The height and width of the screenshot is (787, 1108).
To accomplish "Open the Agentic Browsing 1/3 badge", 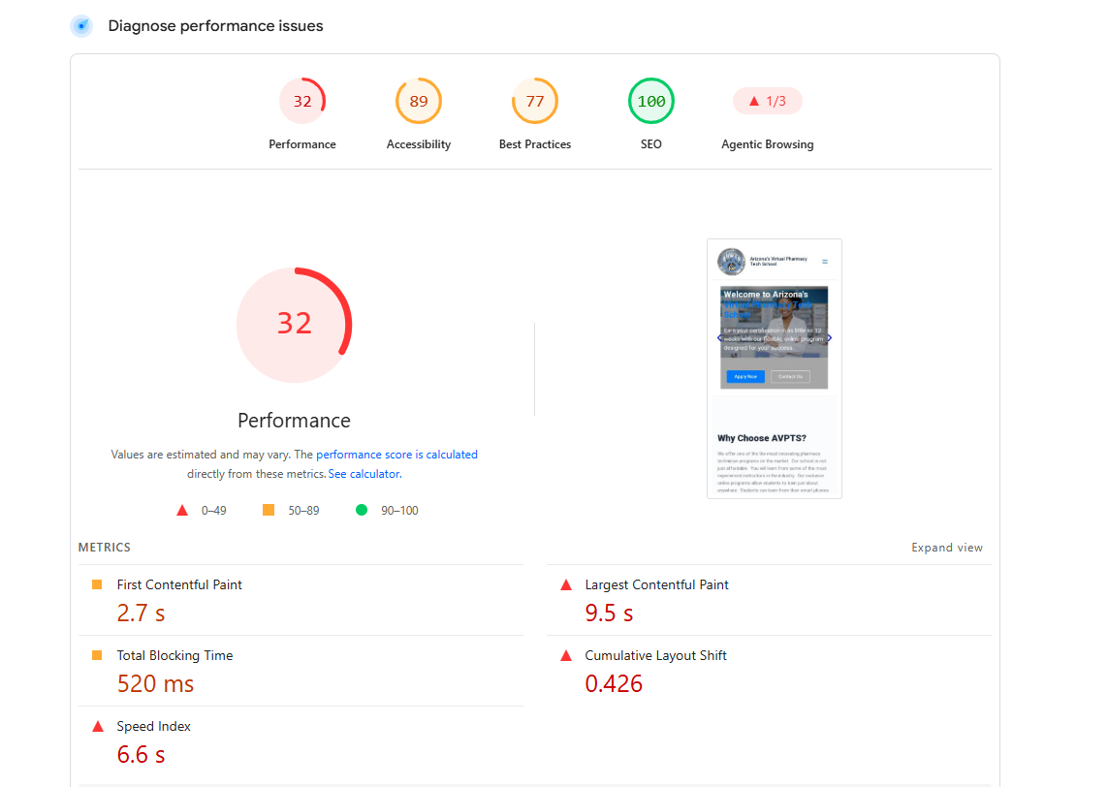I will (x=768, y=101).
